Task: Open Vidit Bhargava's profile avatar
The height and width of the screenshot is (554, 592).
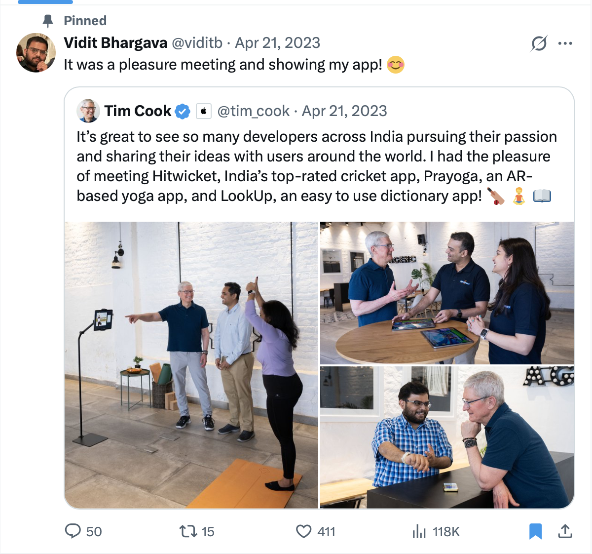Action: tap(36, 53)
